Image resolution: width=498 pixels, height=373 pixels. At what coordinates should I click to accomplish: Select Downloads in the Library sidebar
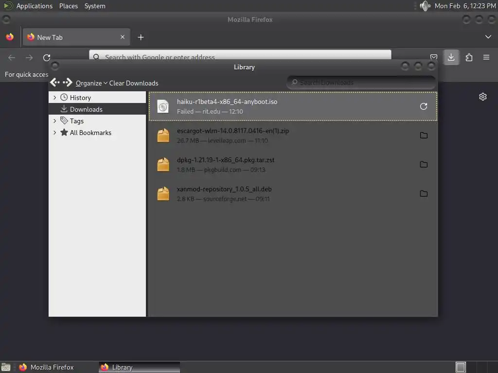(x=97, y=109)
